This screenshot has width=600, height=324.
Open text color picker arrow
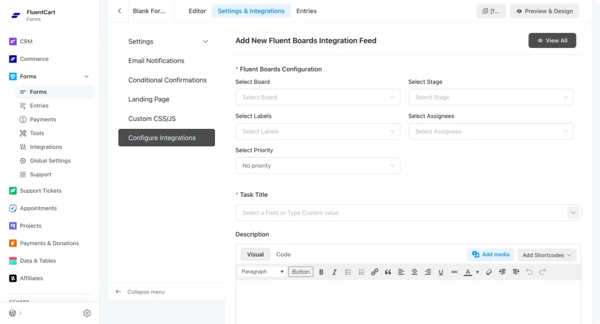point(477,272)
